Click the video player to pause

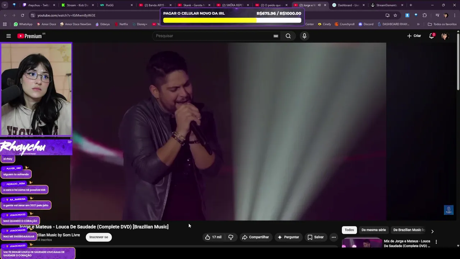(228, 131)
